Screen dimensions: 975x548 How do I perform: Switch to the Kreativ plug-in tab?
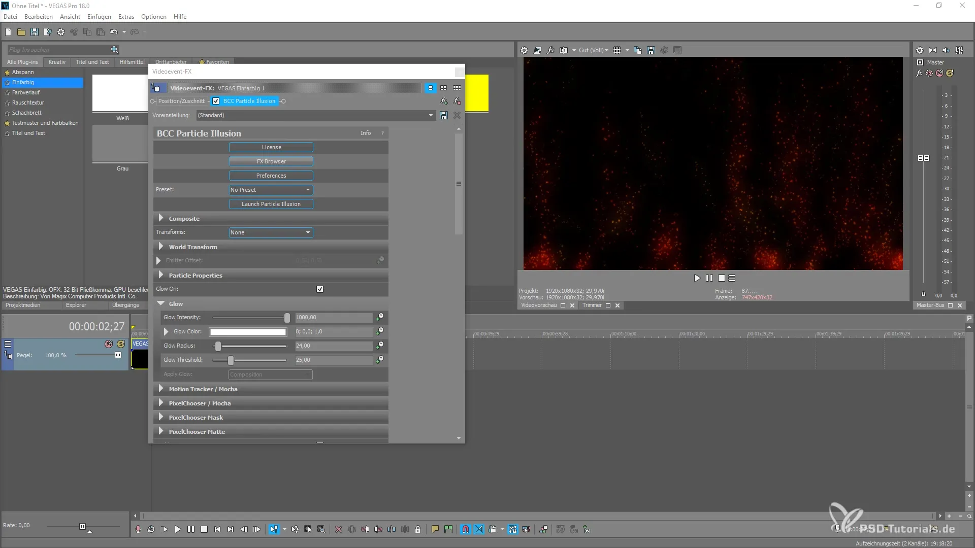coord(57,62)
